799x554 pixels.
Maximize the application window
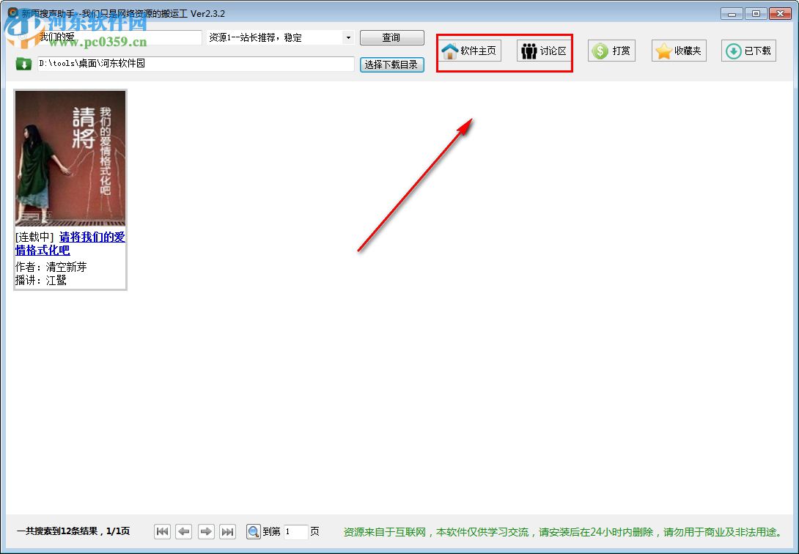[x=756, y=14]
